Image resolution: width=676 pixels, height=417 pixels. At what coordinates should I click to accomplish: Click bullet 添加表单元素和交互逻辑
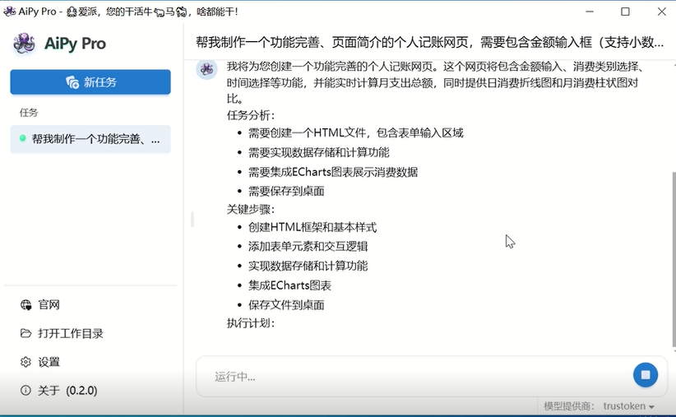(x=308, y=246)
